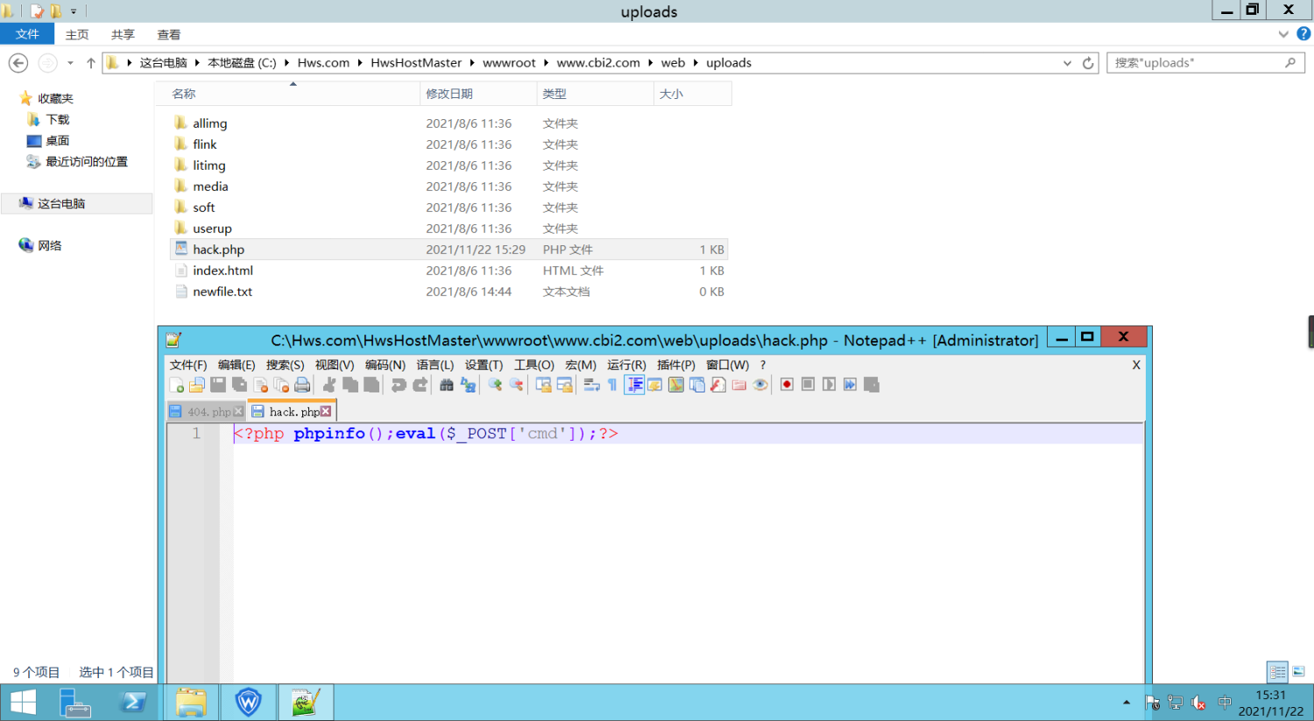Screen dimensions: 1314x721
Task: Open the shield W app in taskbar
Action: tap(249, 703)
